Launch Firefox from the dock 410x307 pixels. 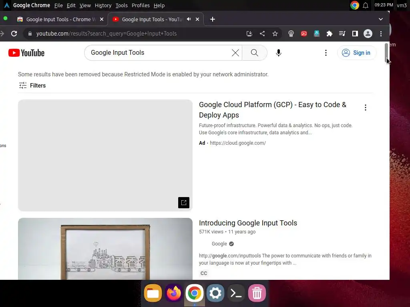(174, 293)
